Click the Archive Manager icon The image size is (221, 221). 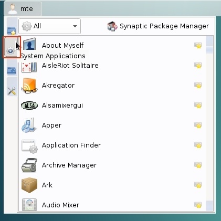[x=29, y=165]
